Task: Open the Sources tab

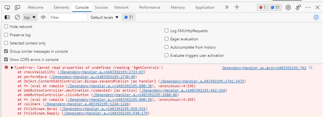Action: click(101, 7)
